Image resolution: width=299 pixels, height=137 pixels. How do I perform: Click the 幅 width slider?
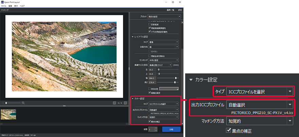click(x=166, y=78)
